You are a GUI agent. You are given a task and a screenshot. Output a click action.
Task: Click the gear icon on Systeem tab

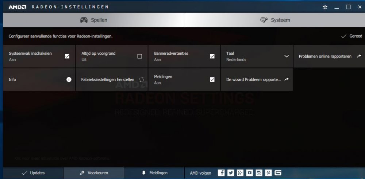tap(264, 20)
